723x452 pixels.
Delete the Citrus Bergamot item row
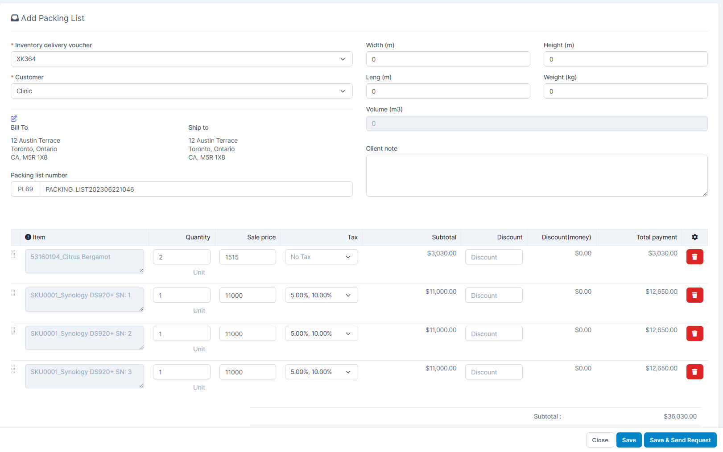tap(694, 257)
